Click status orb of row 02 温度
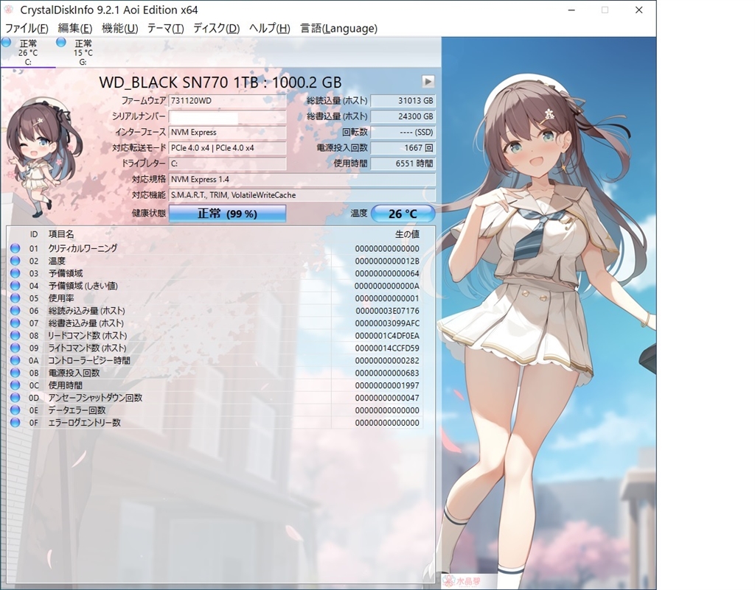This screenshot has height=590, width=755. point(15,261)
